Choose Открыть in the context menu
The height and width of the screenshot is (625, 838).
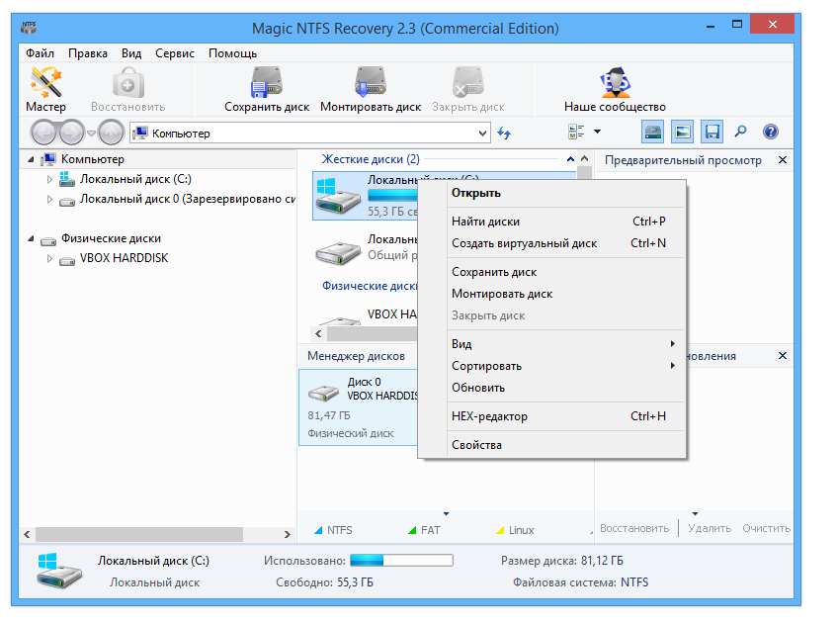[565, 193]
